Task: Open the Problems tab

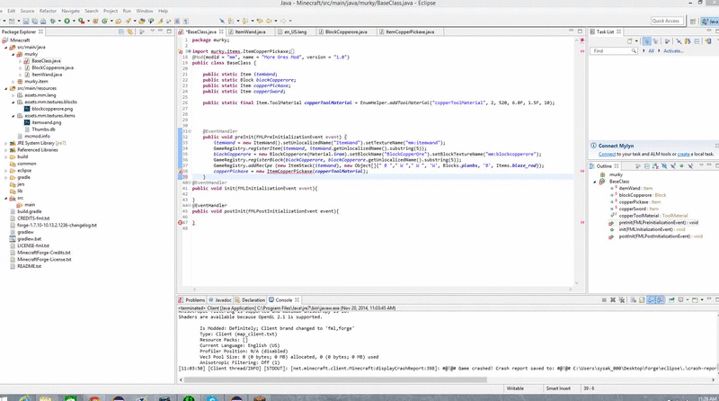Action: point(192,299)
